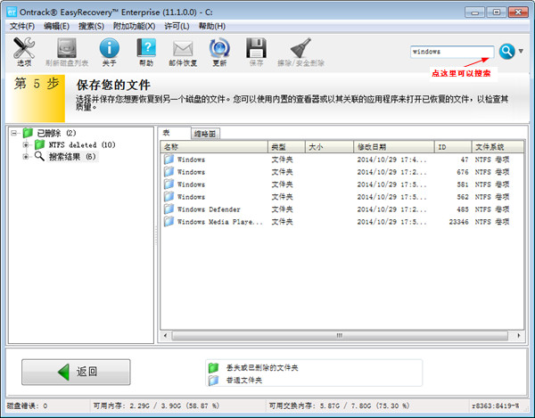Select the Windows Defender folder row
This screenshot has width=535, height=418.
click(x=342, y=209)
